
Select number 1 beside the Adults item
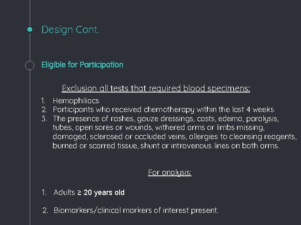[x=44, y=192]
